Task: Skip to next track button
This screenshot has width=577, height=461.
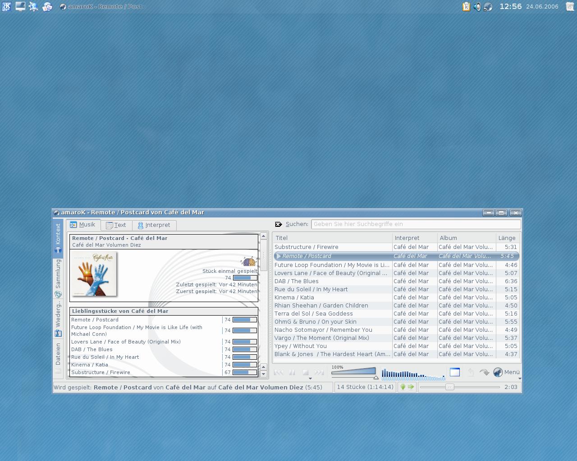Action: click(319, 372)
